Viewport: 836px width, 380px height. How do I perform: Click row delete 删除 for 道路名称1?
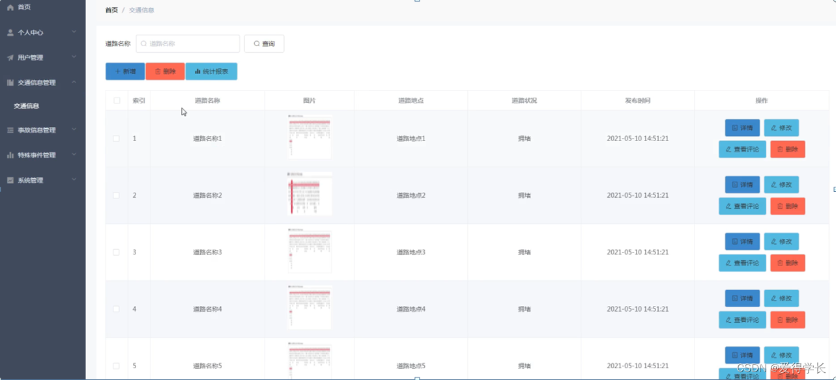pyautogui.click(x=788, y=150)
